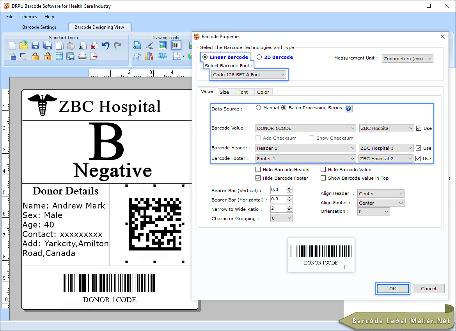Uncheck Use for Barcode Value series
Viewport: 456px width, 331px height.
419,128
